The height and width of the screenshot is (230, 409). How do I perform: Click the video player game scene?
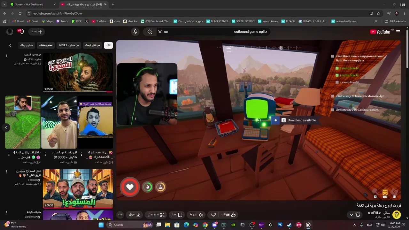(x=259, y=120)
